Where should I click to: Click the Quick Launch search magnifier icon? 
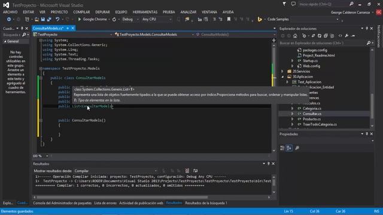pyautogui.click(x=351, y=4)
